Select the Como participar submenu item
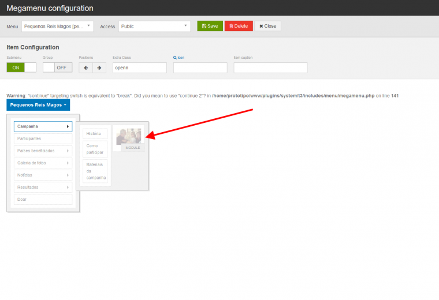 tap(95, 149)
